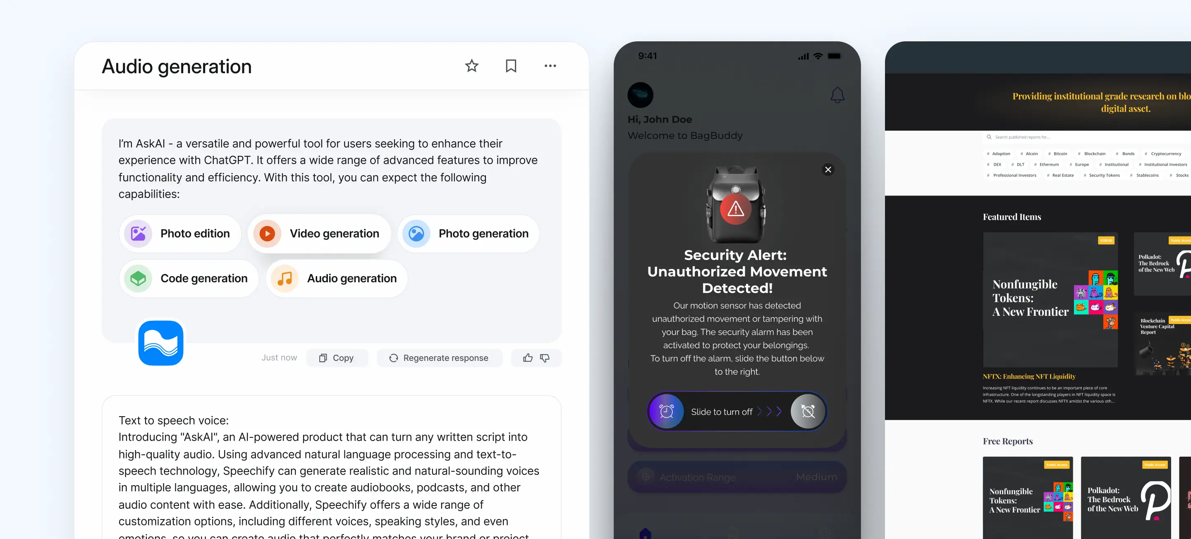
Task: Click Regenerate response button
Action: point(438,358)
